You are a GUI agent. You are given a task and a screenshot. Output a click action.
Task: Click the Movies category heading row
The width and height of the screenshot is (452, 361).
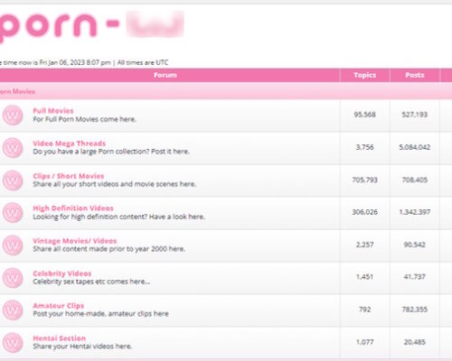coord(226,91)
